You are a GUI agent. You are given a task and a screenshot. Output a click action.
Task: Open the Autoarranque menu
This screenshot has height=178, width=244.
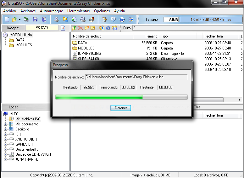[51, 11]
